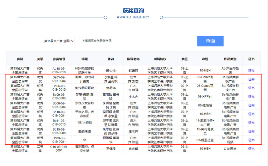Open certificate for entry Ab10-09-019-0018
The image size is (268, 166).
coord(251,71)
